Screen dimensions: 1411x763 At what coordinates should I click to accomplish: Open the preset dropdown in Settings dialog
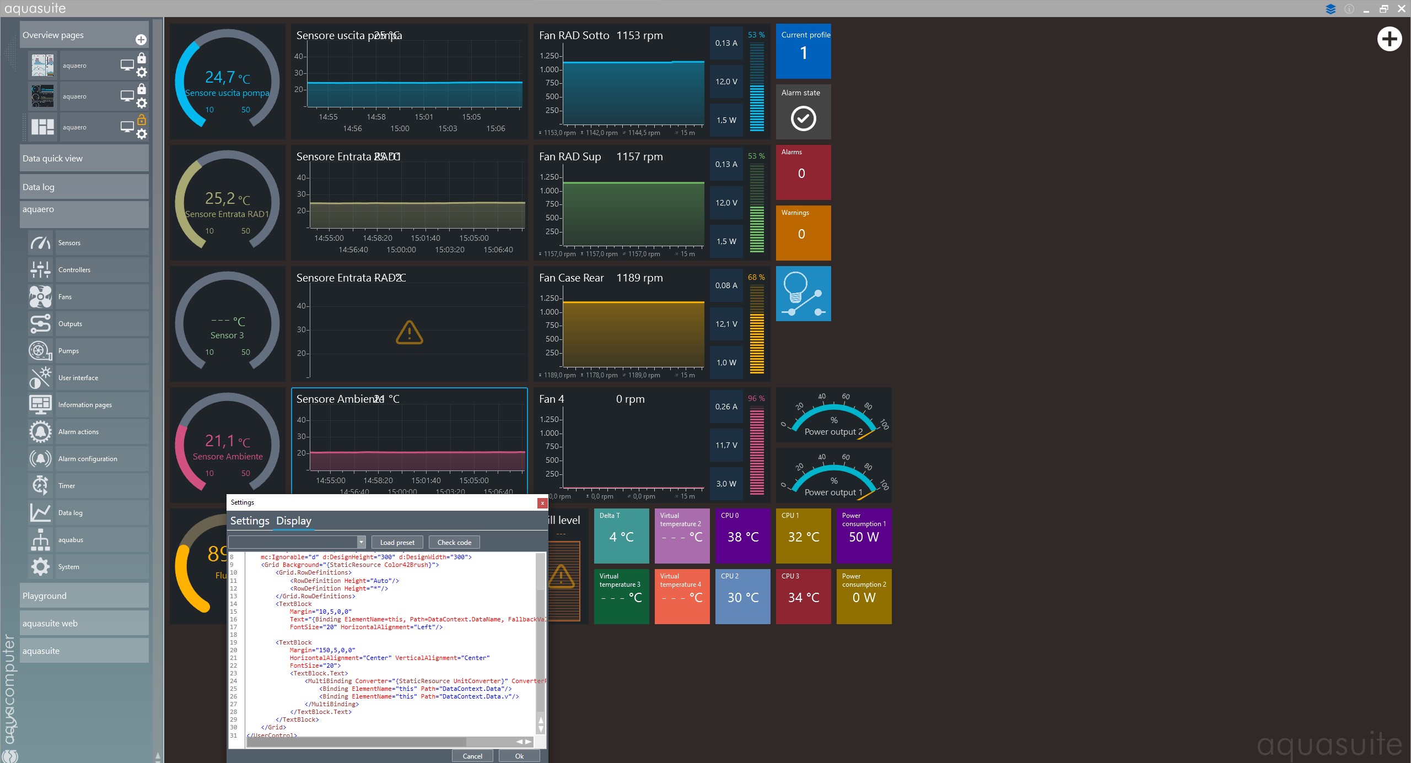(x=361, y=543)
